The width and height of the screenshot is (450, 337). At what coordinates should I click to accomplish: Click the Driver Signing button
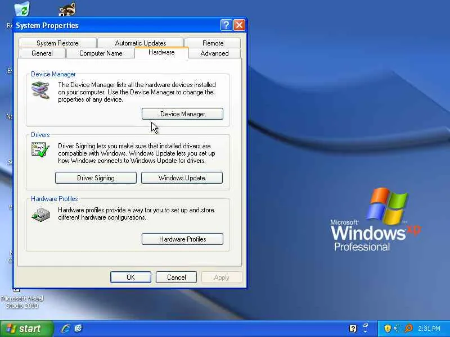[x=96, y=177]
